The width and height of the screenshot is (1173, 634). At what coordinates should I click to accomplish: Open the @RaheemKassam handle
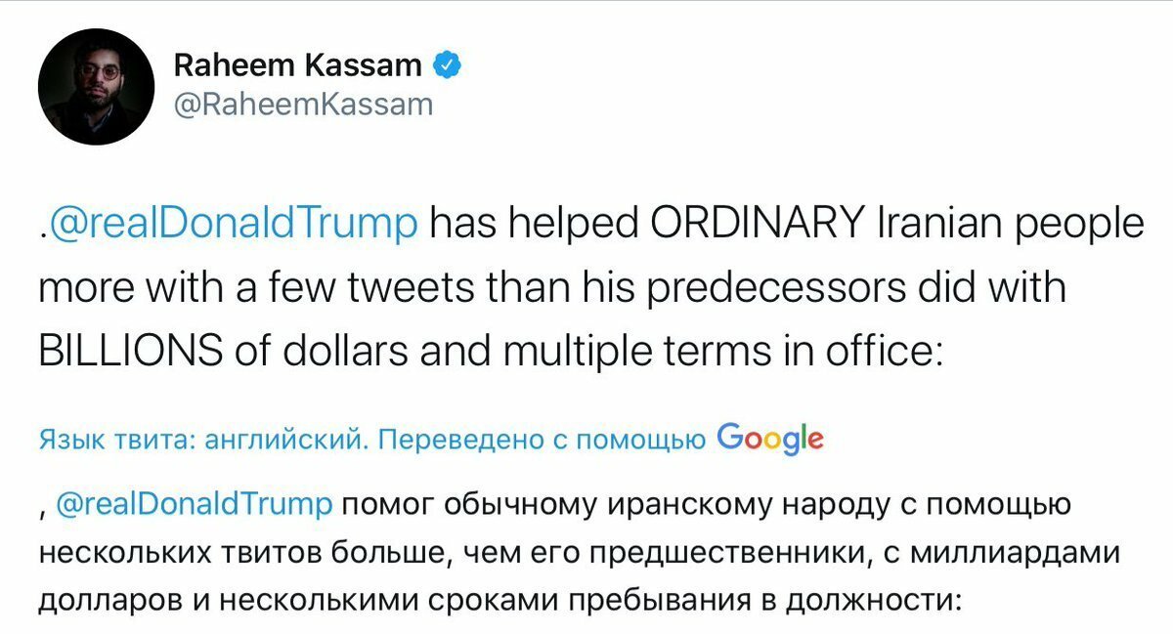click(302, 105)
